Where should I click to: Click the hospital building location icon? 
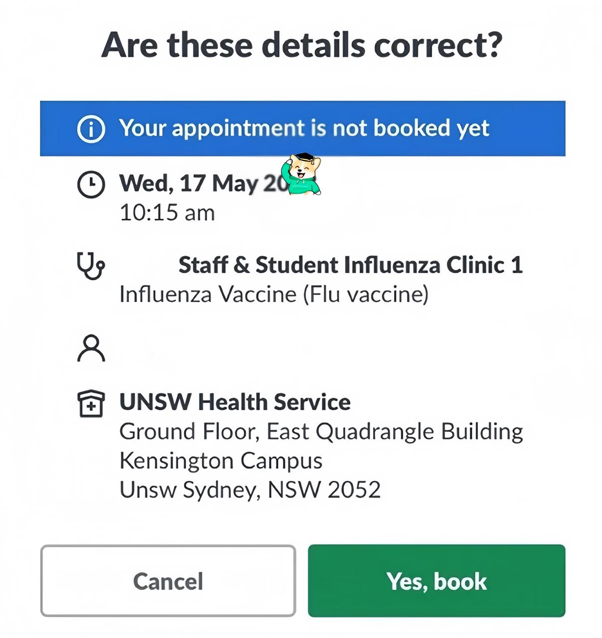point(91,403)
